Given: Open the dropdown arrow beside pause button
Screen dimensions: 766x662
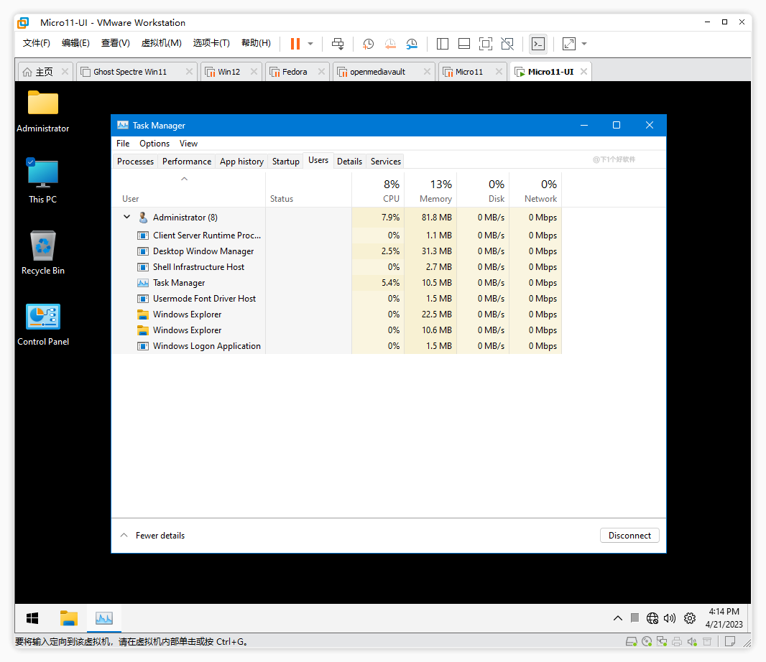Looking at the screenshot, I should 310,44.
